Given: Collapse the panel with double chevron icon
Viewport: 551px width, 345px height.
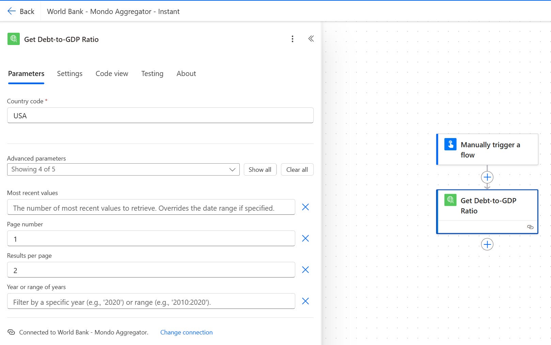Looking at the screenshot, I should 311,39.
